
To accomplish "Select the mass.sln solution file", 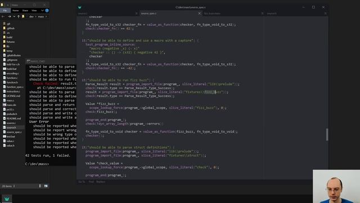I will tap(11, 105).
